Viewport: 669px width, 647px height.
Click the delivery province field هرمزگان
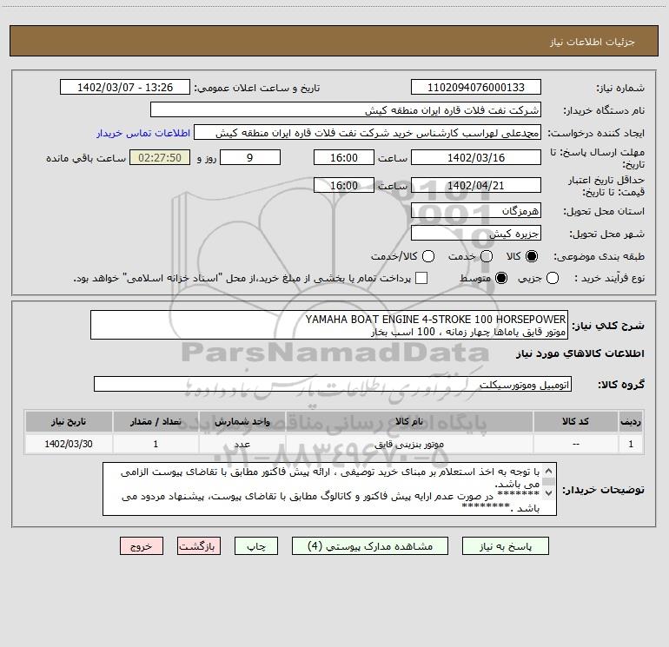tap(476, 210)
